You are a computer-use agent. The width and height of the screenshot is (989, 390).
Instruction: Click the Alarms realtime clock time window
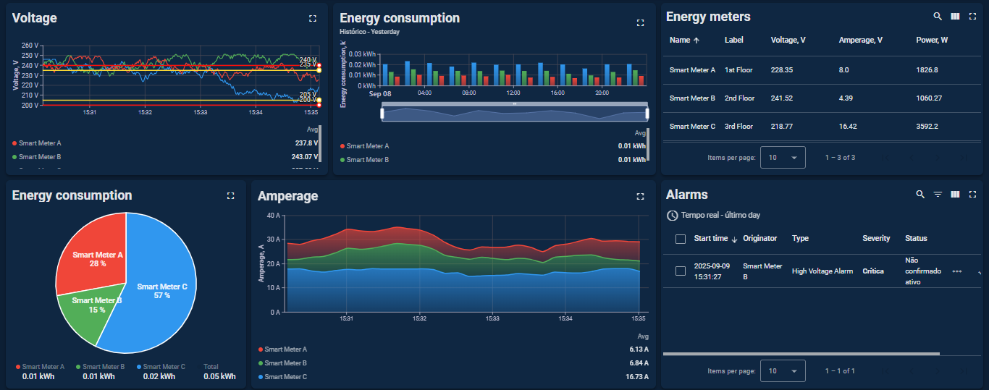[714, 215]
